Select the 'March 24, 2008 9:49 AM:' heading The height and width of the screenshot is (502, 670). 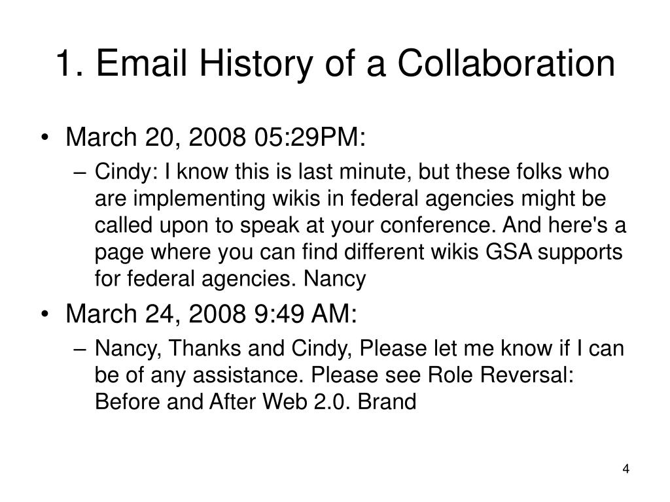[211, 314]
